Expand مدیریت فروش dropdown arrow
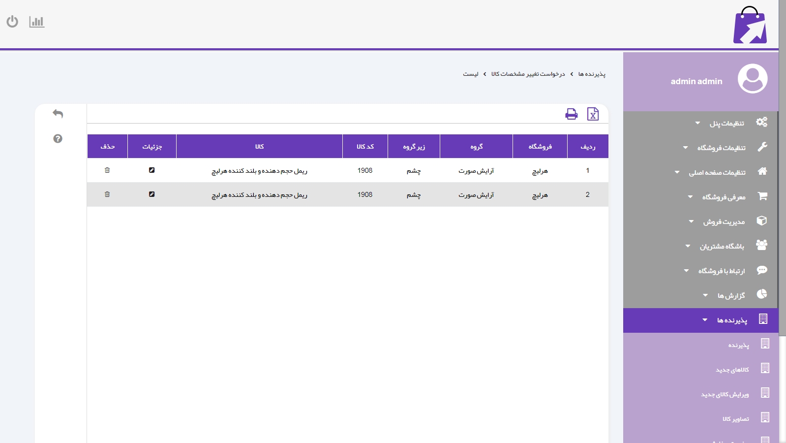Screen dimensions: 786x443 (692, 221)
